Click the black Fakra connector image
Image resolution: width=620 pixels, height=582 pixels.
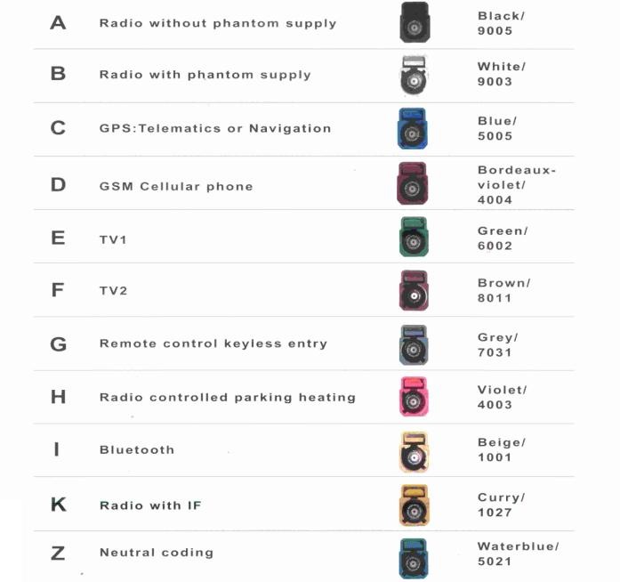point(415,22)
